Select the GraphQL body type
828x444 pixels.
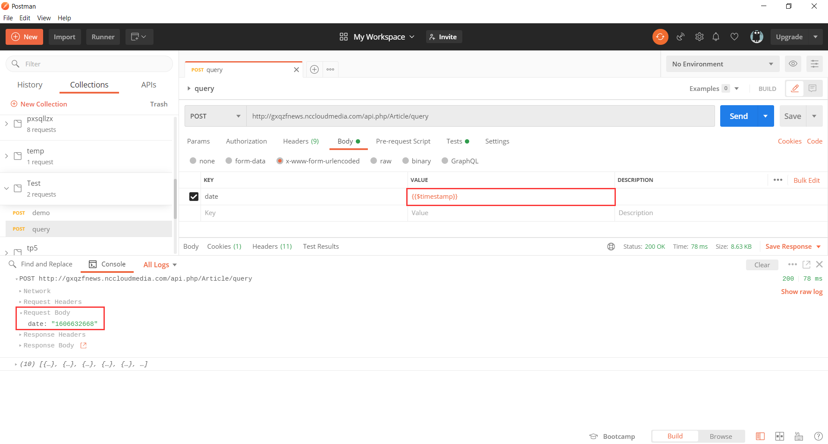(x=445, y=161)
